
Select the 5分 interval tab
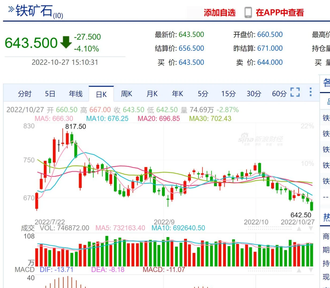[203, 94]
